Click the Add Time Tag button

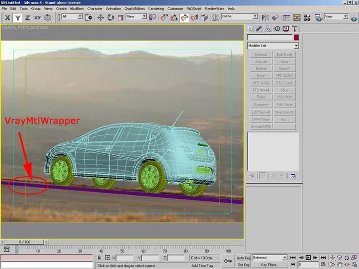[202, 265]
